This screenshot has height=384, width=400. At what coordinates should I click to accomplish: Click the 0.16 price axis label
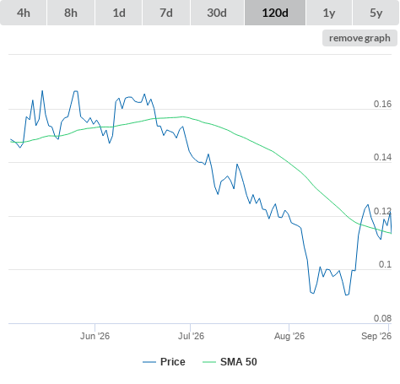click(x=382, y=104)
